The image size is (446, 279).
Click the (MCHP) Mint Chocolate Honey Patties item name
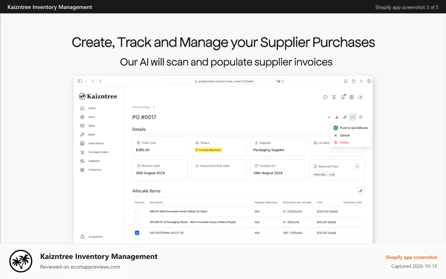click(178, 211)
